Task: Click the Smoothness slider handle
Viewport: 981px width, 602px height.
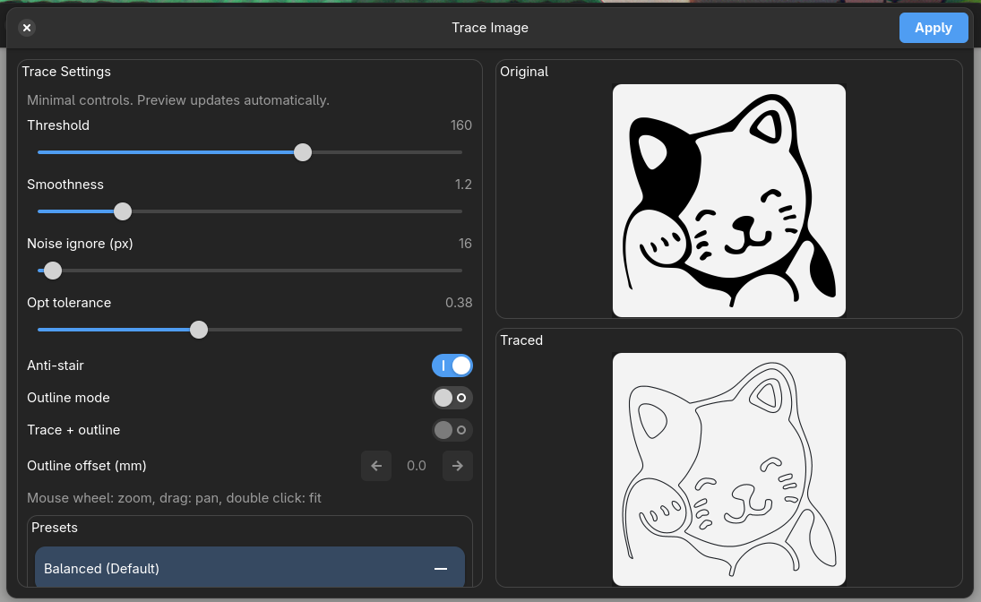Action: [x=123, y=211]
